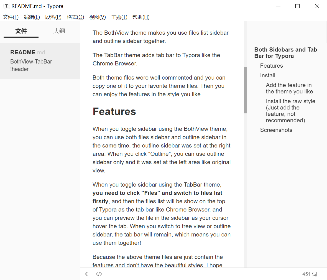Open the 格式(O) menu
The image size is (327, 280).
pyautogui.click(x=75, y=17)
